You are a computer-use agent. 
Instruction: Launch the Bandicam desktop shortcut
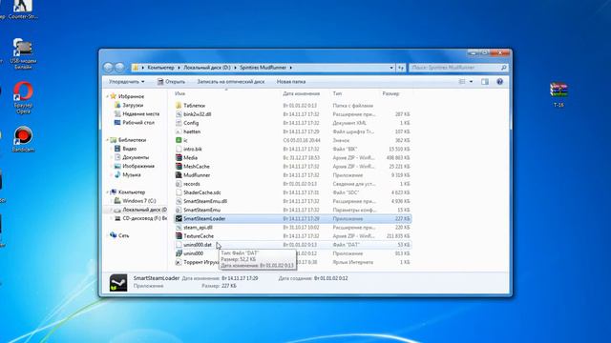(x=23, y=139)
